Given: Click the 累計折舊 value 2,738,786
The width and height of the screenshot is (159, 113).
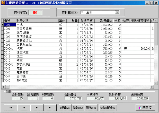Looking at the screenshot, I should 118,98.
